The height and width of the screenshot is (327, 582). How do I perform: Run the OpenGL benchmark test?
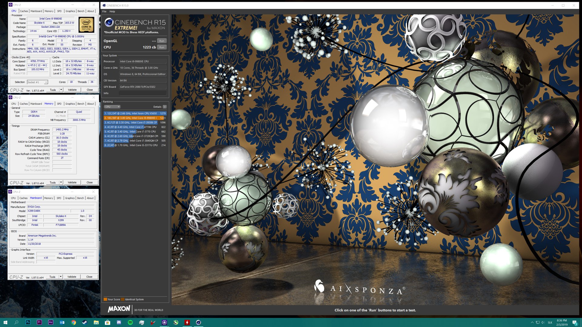point(162,41)
